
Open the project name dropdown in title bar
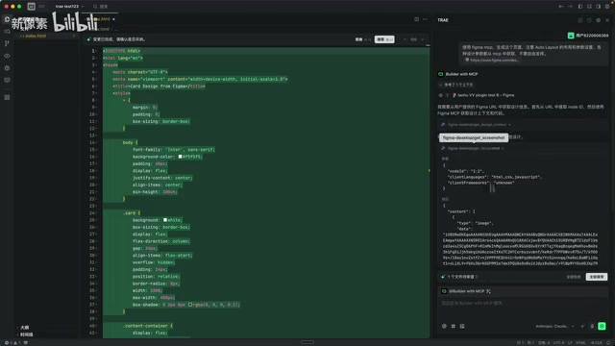(x=69, y=7)
